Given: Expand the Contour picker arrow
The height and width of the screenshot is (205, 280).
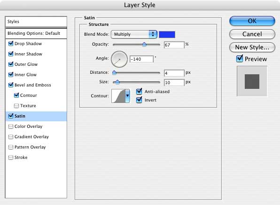Looking at the screenshot, I should [x=127, y=96].
